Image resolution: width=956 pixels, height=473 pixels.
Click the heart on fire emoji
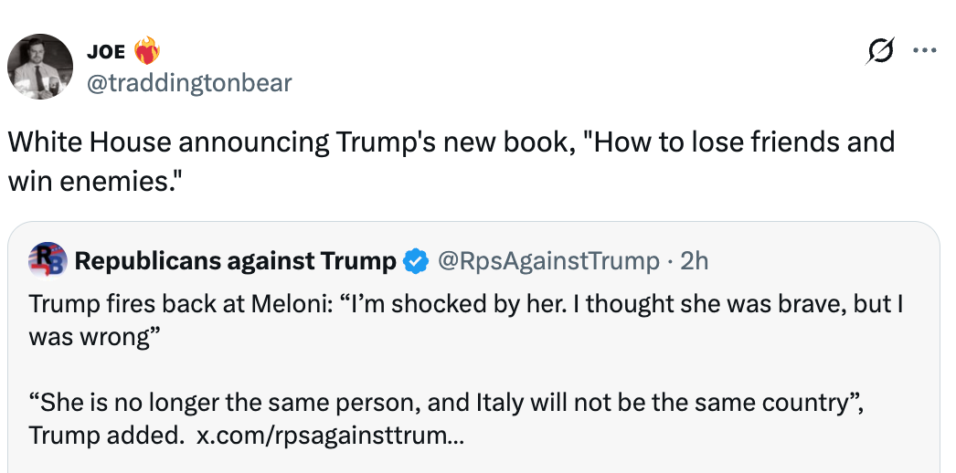(x=146, y=52)
